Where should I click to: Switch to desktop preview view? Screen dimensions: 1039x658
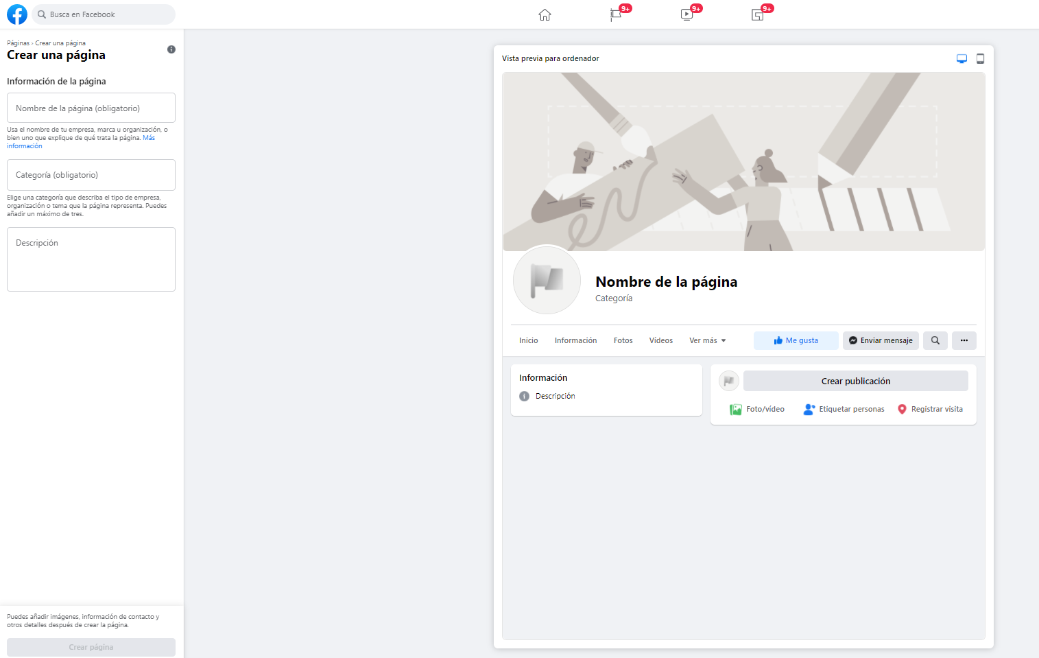[962, 59]
